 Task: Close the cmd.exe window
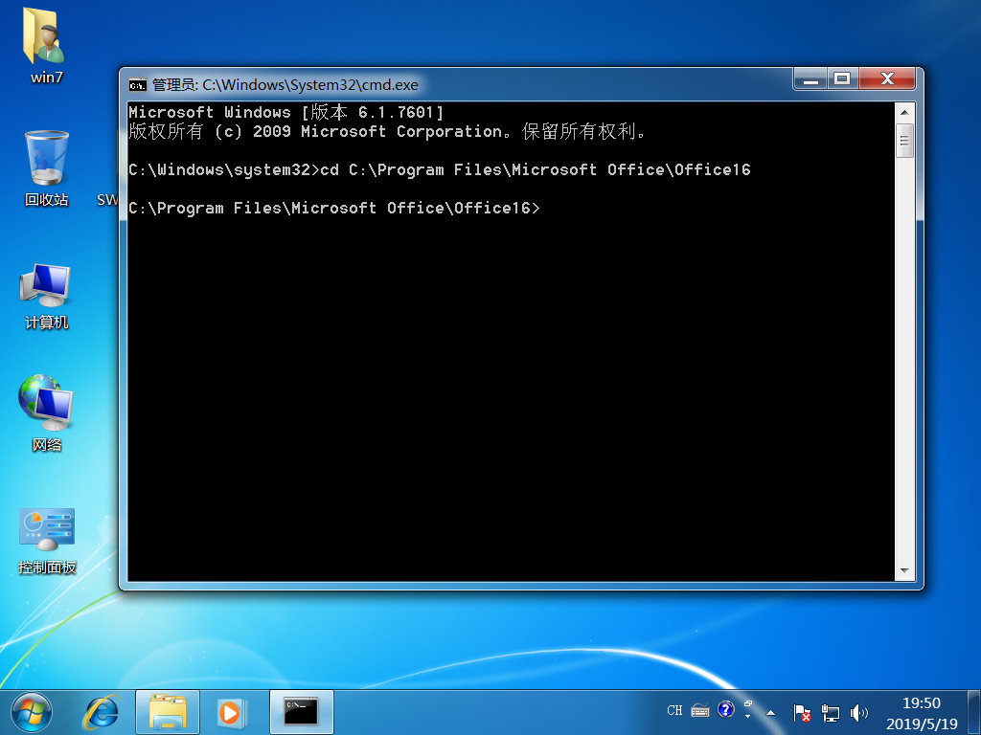(x=887, y=78)
